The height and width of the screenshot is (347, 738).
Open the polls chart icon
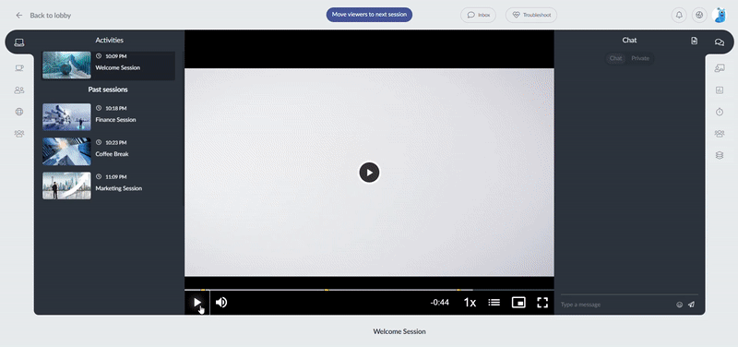[720, 90]
